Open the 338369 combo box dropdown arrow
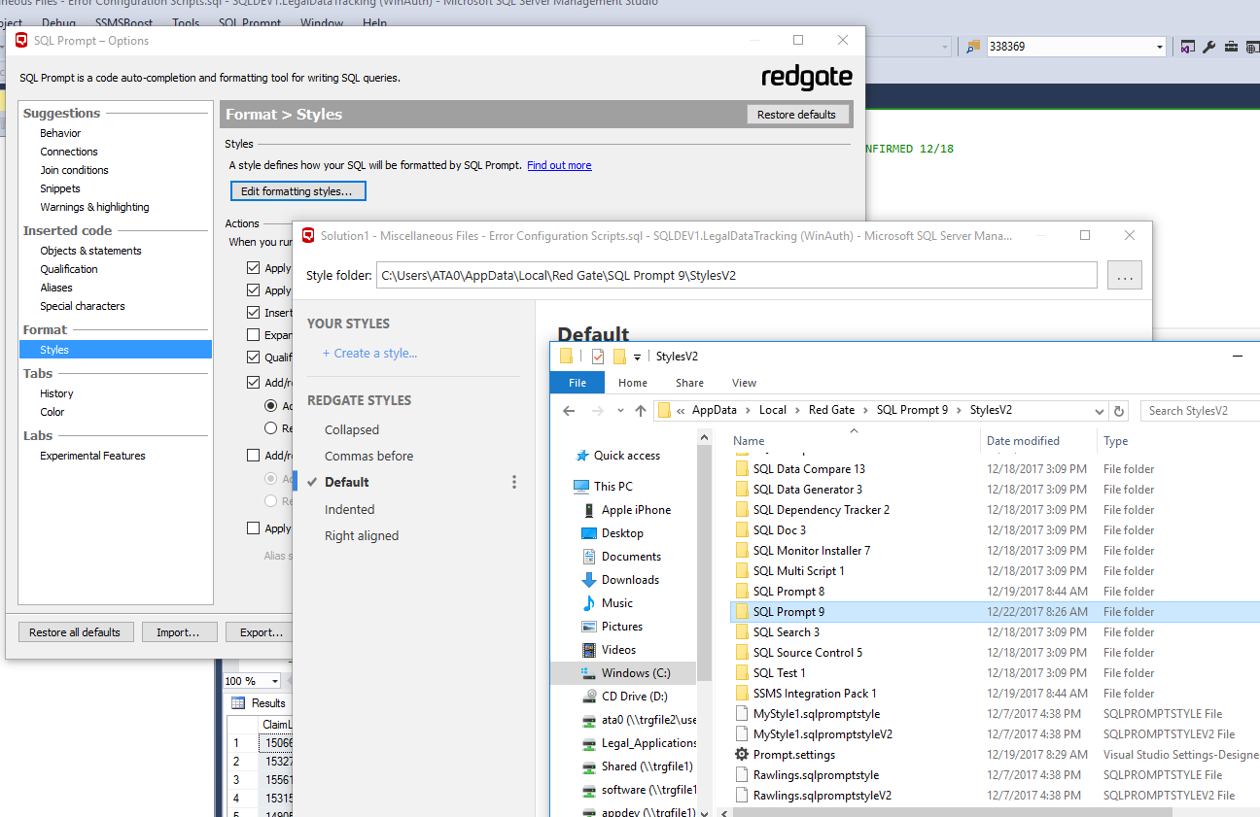Screen dimensions: 1260x817 [x=1159, y=47]
